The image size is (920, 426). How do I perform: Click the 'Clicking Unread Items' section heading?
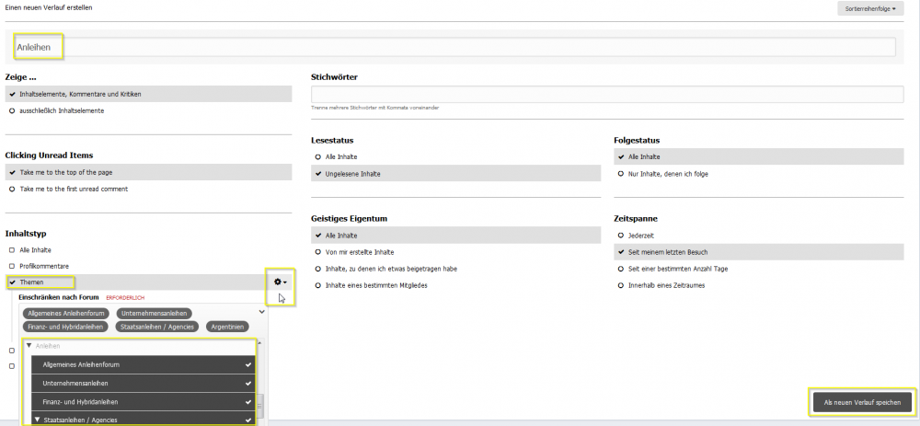pyautogui.click(x=50, y=155)
